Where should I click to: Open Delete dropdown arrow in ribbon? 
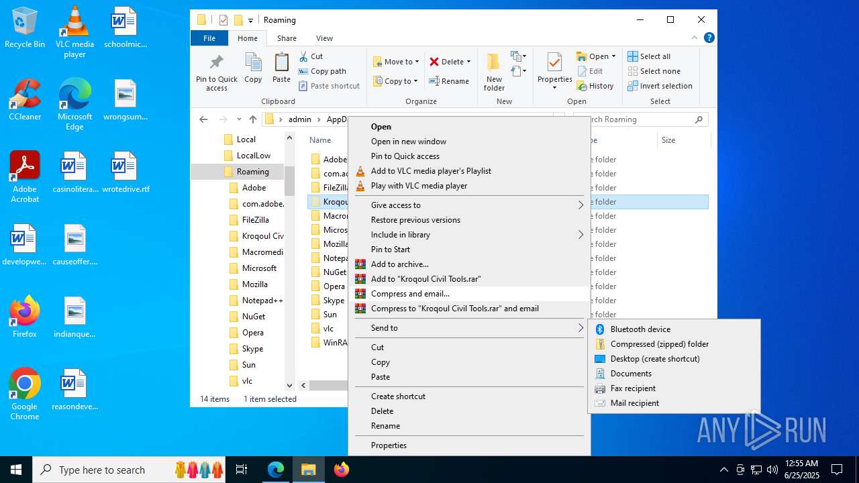(468, 62)
